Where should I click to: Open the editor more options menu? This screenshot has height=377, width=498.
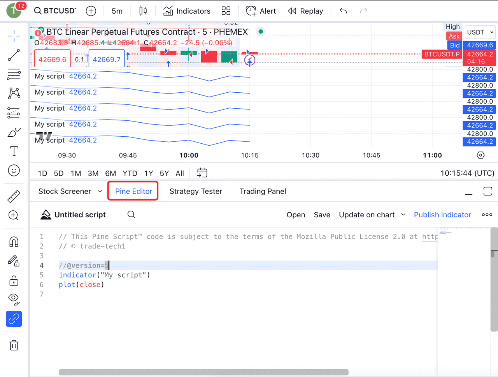(x=487, y=215)
